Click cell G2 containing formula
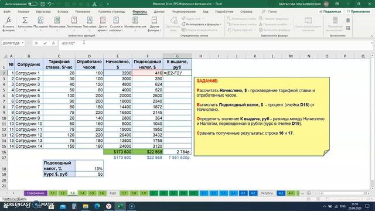The height and width of the screenshot is (211, 375). pyautogui.click(x=177, y=73)
